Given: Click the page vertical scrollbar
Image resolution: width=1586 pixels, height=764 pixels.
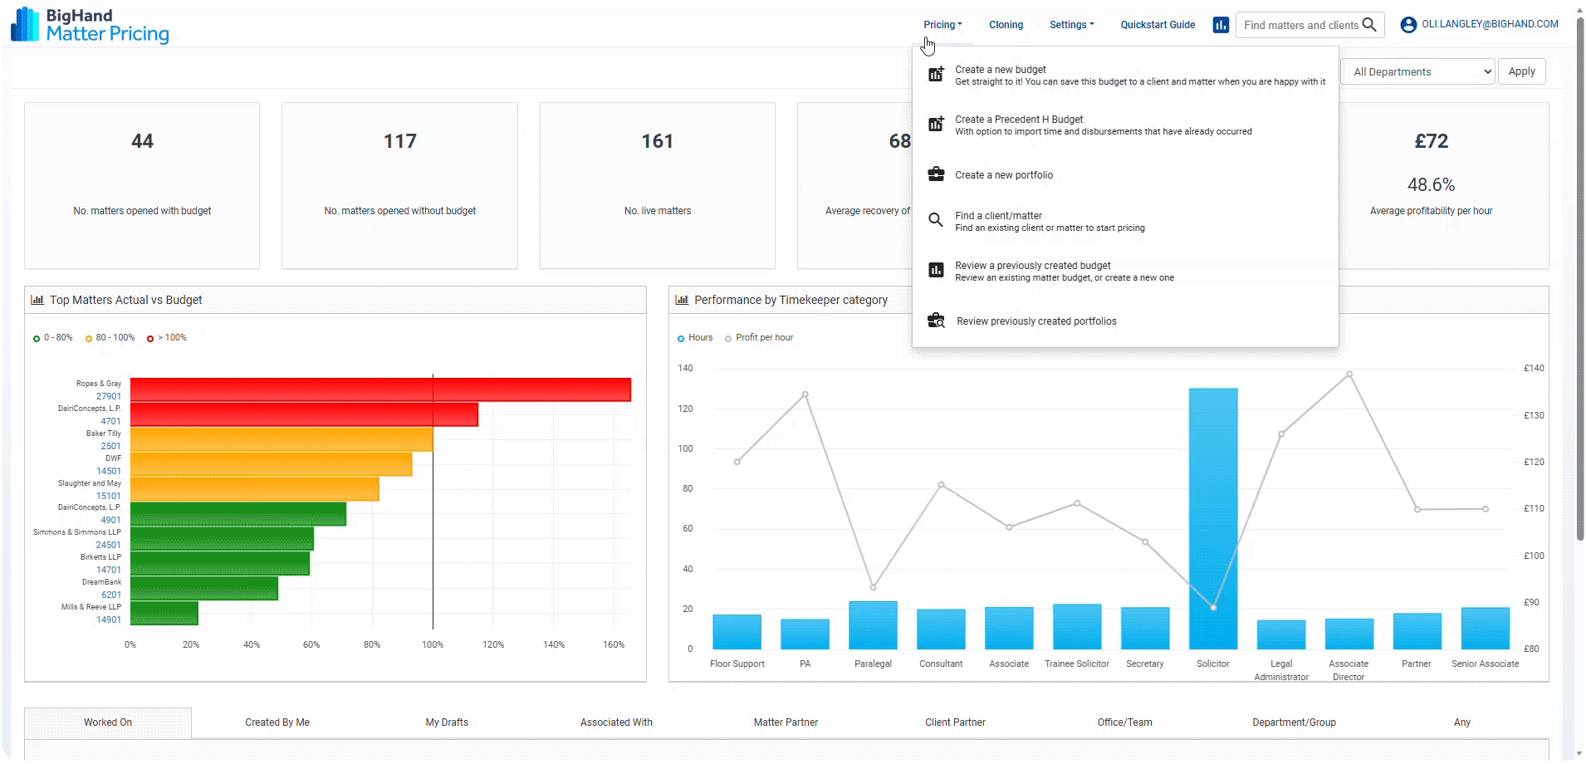Looking at the screenshot, I should point(1580,278).
